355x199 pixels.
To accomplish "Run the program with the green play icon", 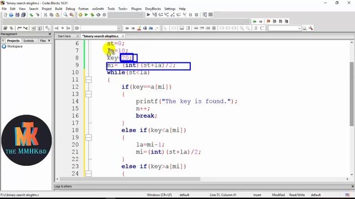I will [86, 15].
